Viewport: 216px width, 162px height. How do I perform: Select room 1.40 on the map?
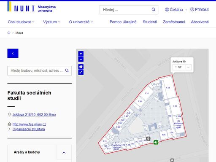pyautogui.click(x=122, y=120)
